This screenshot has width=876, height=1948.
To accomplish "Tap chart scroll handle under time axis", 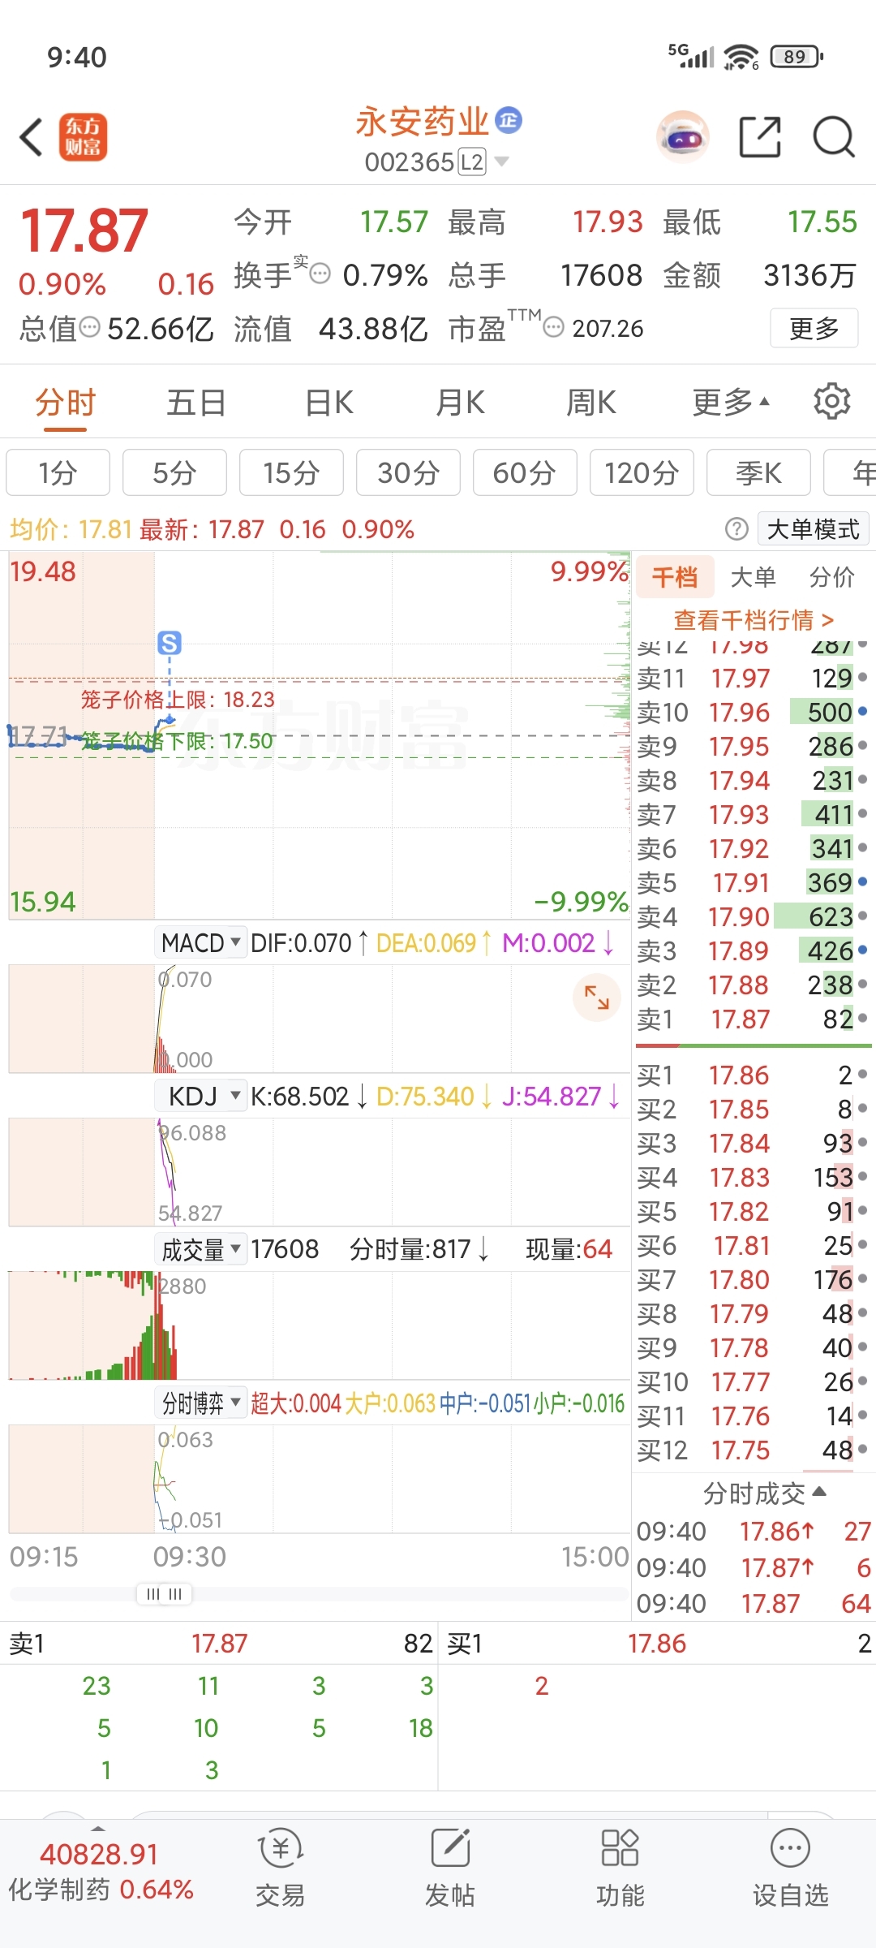I will click(x=164, y=1594).
